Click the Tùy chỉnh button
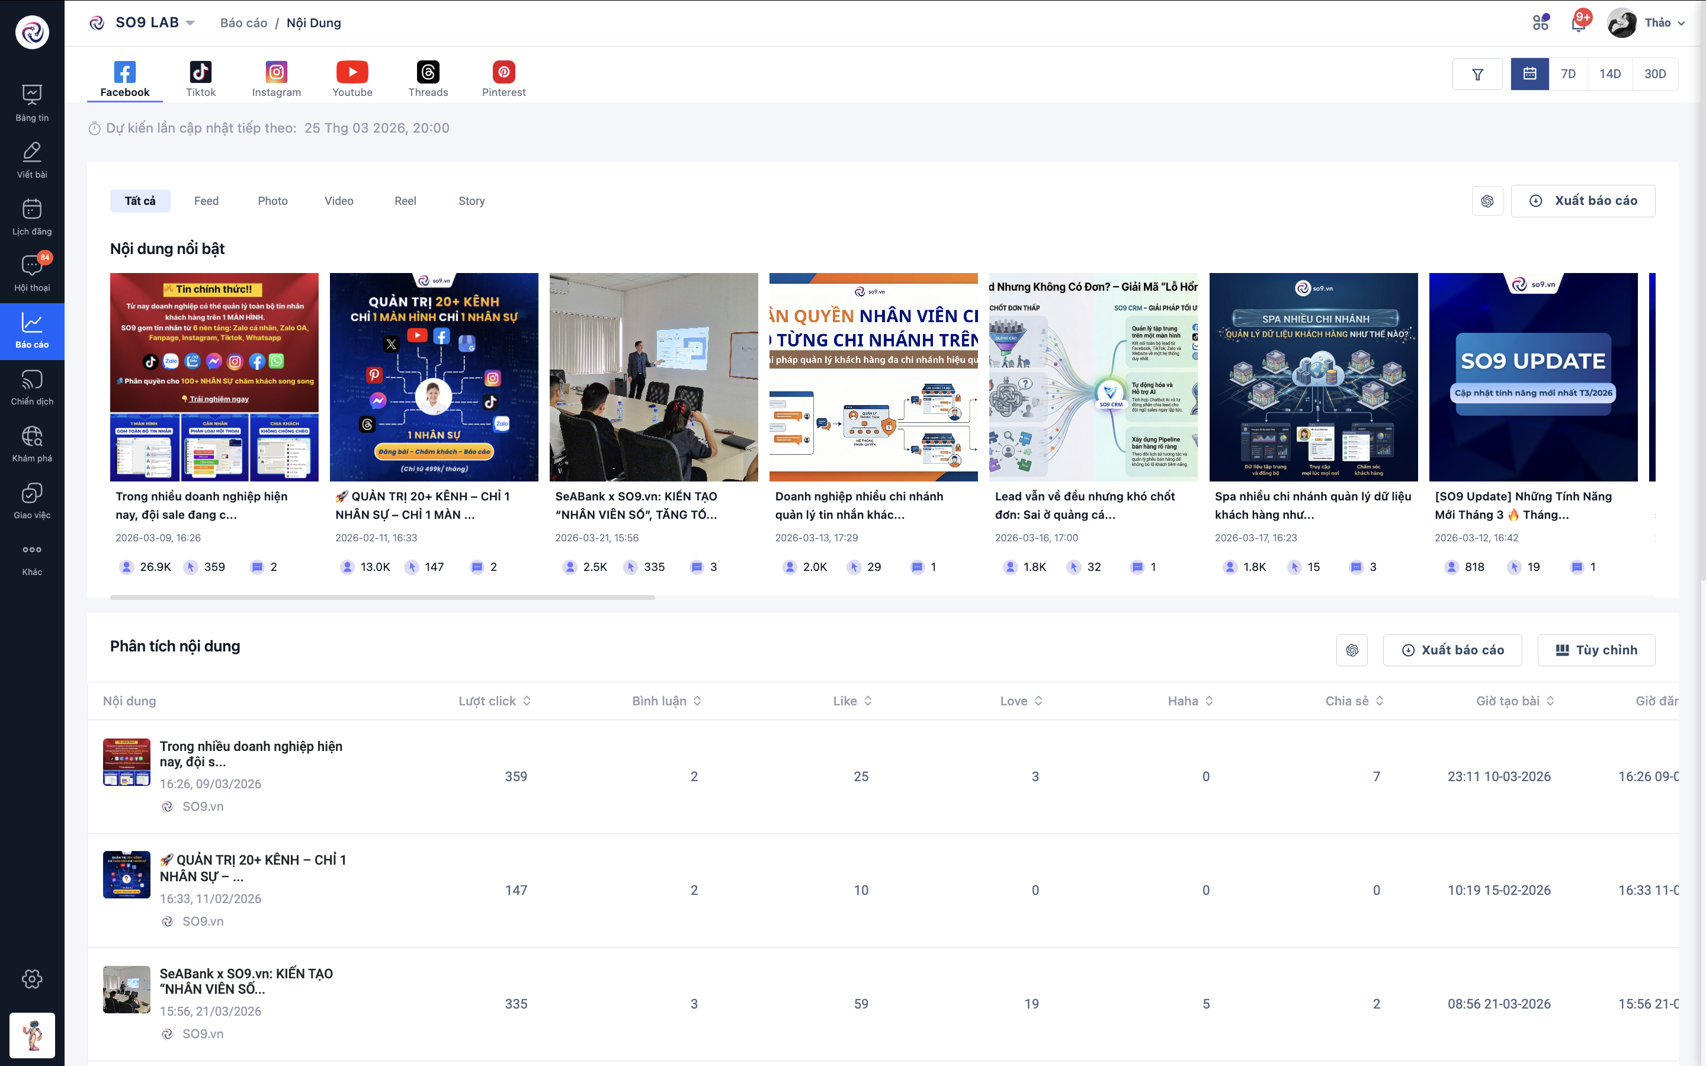1706x1066 pixels. (1596, 650)
